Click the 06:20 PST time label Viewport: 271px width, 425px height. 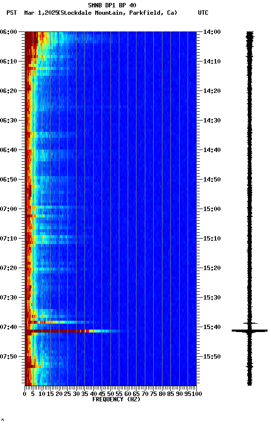8,91
